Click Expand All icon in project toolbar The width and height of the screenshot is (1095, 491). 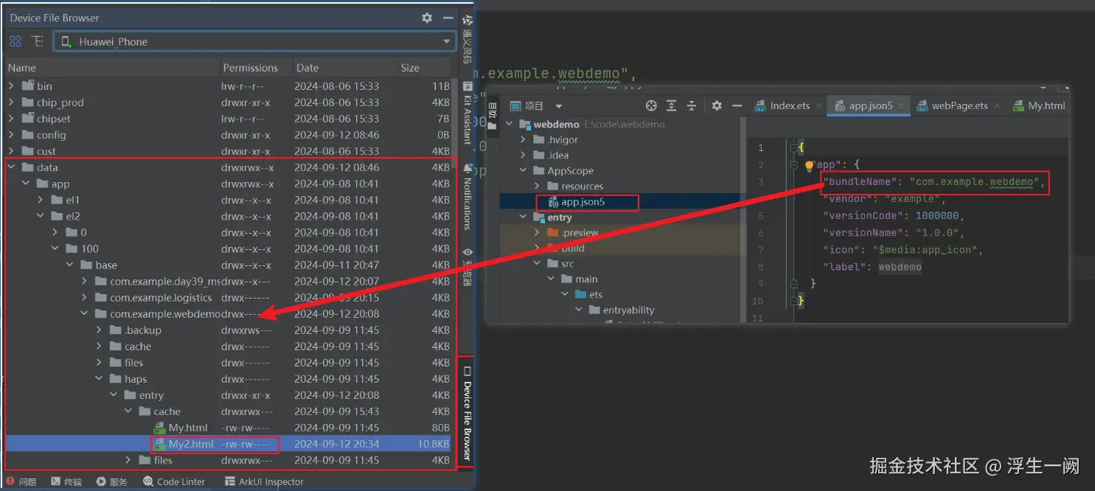pyautogui.click(x=672, y=106)
